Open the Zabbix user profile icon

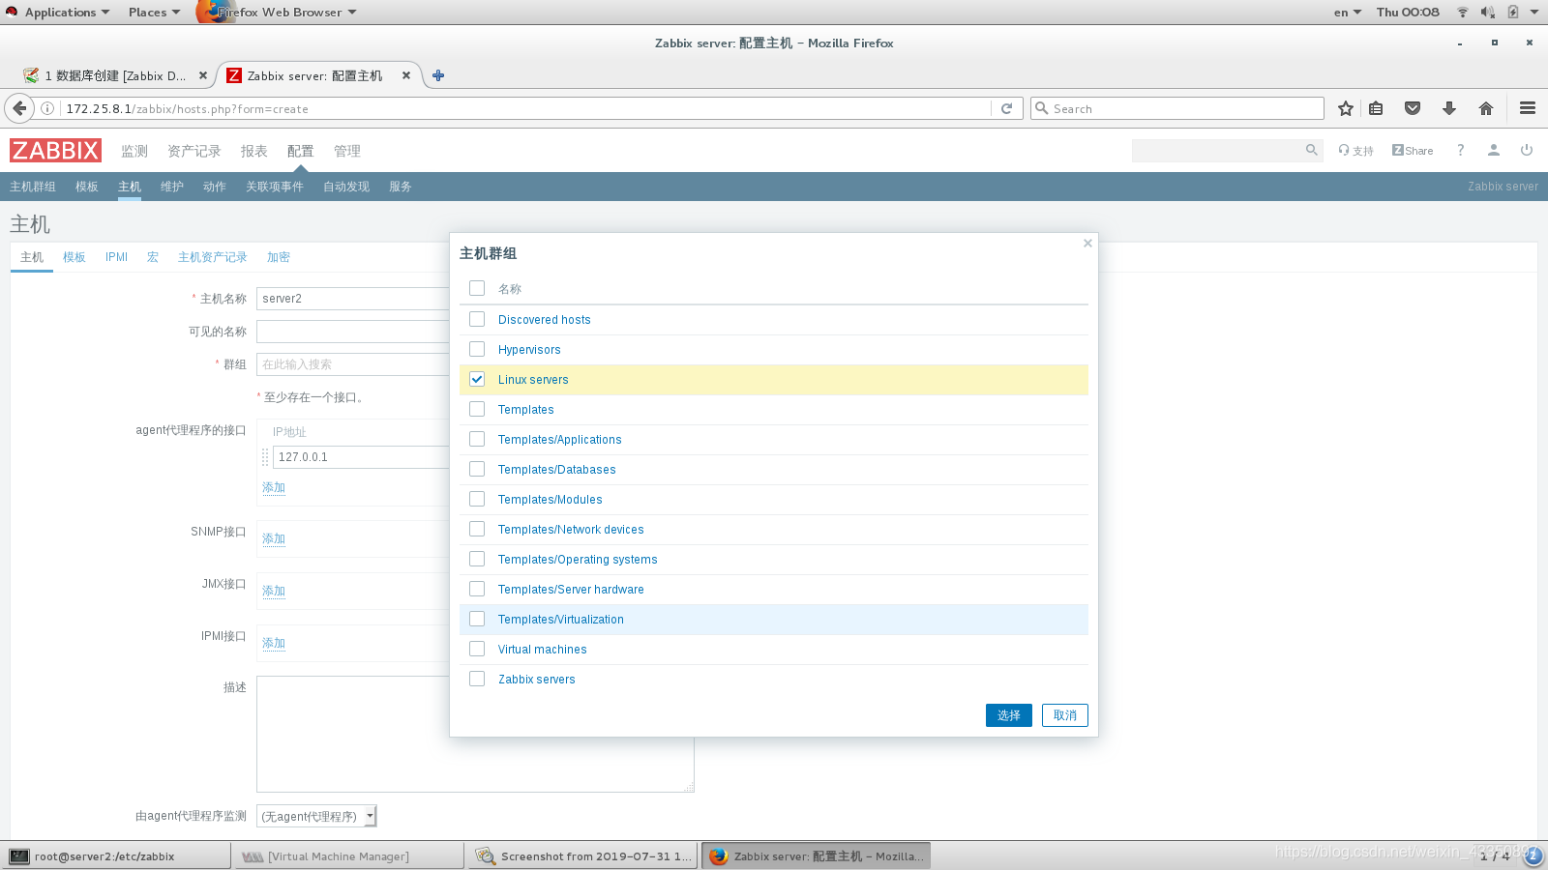[1494, 150]
